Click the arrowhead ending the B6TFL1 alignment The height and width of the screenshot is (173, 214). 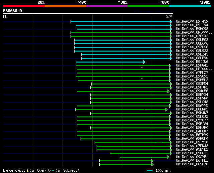[x=152, y=161]
